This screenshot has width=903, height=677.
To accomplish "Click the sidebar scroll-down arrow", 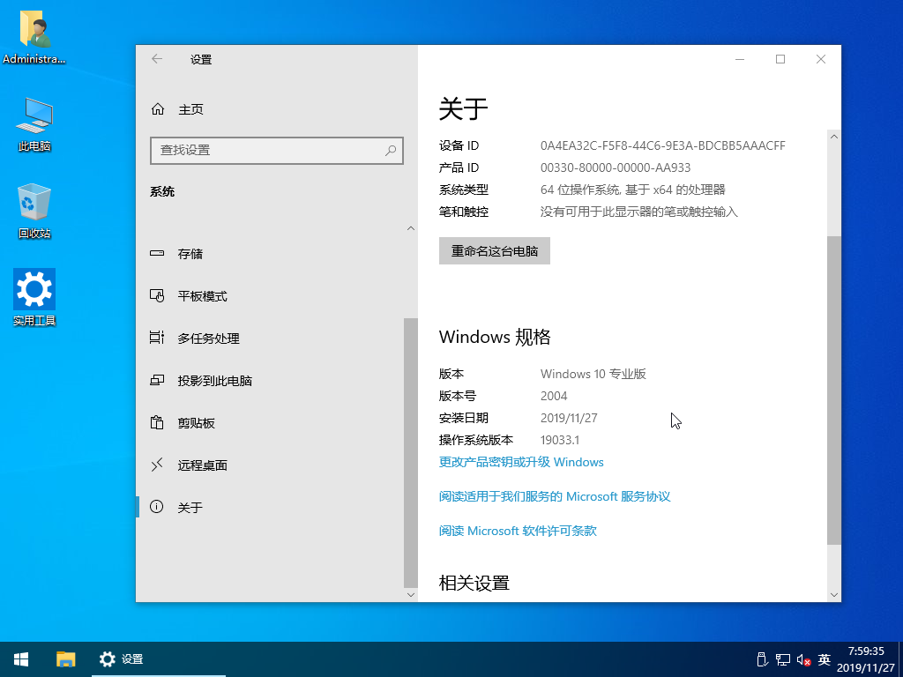I will point(411,595).
